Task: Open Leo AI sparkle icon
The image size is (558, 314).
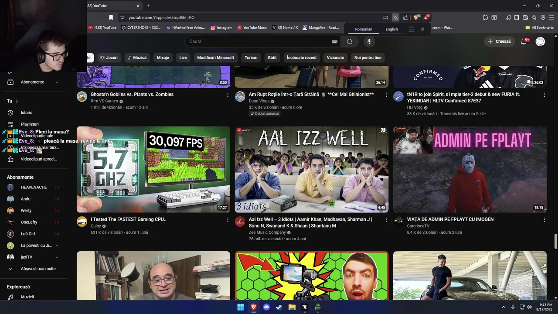Action: (x=534, y=17)
